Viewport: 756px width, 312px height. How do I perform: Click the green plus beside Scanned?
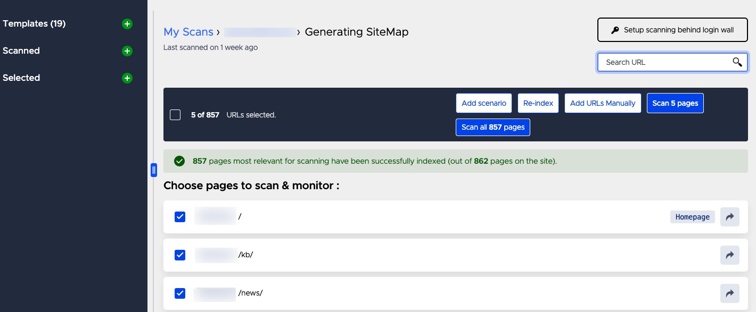[x=127, y=51]
